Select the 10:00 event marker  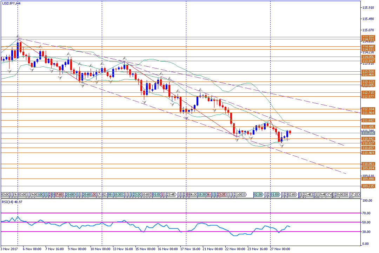146,194
